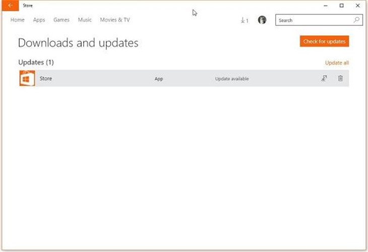Open the Movies & TV tab
Viewport: 368px width, 252px height.
tap(115, 20)
